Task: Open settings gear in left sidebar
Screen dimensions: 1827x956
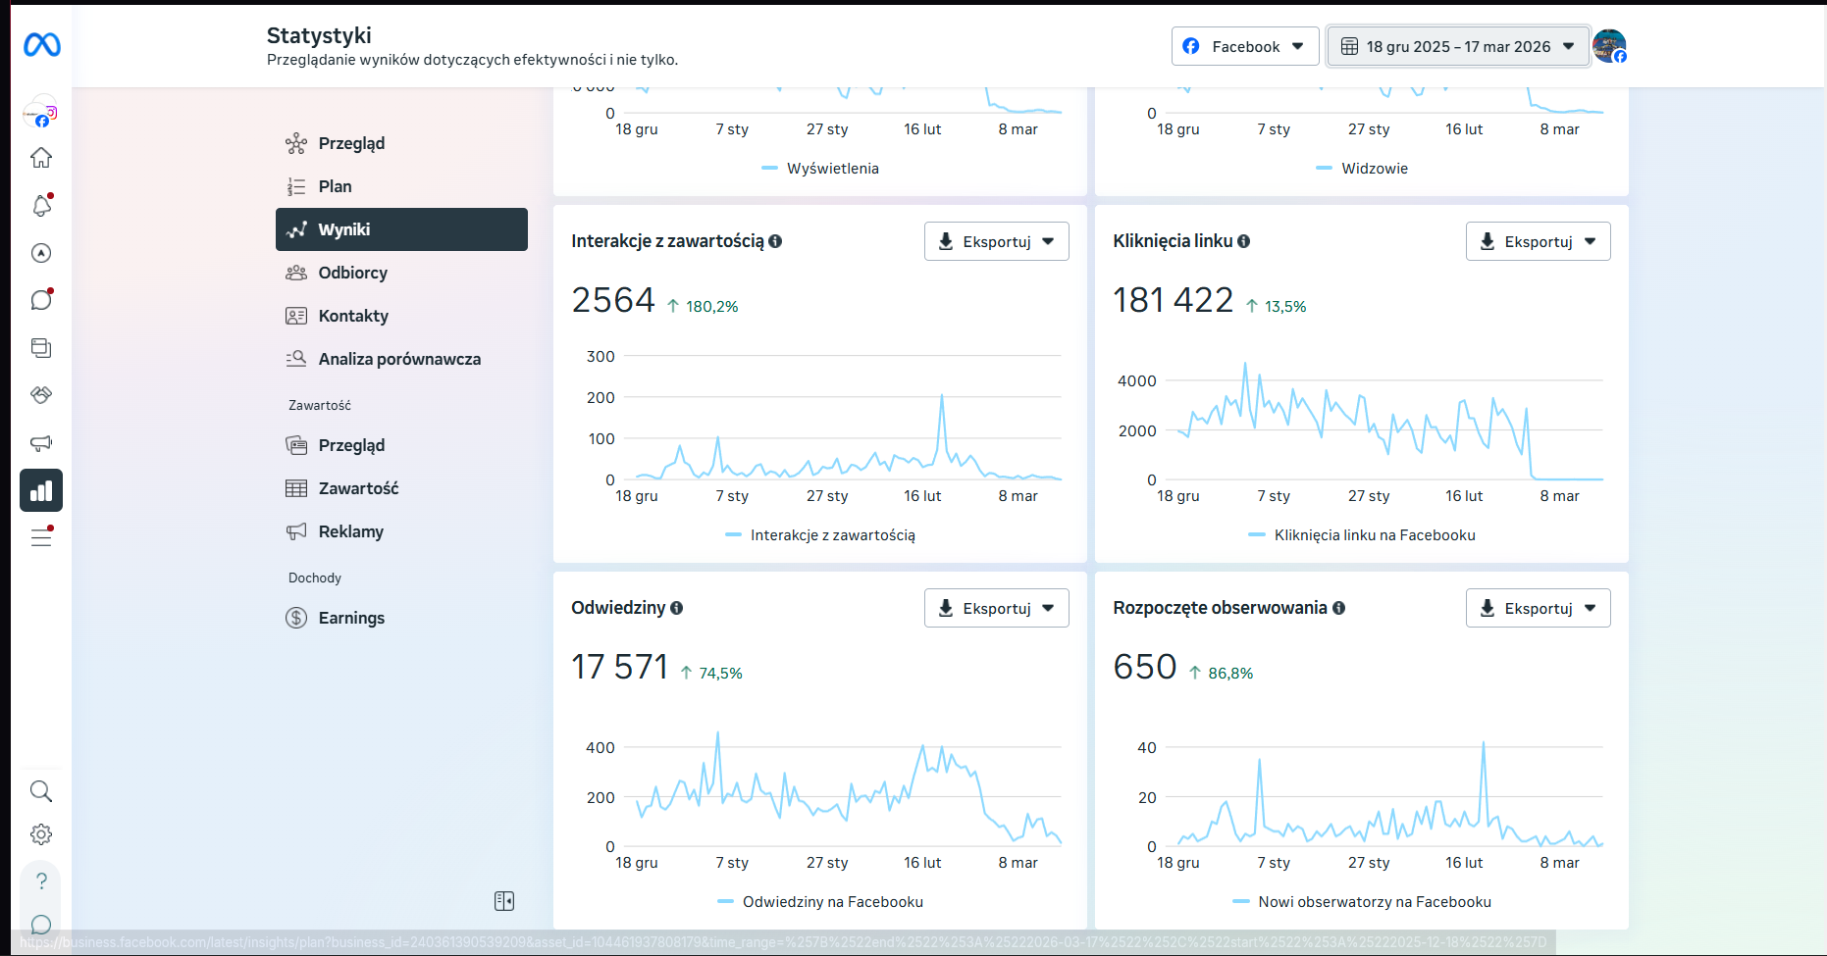Action: pyautogui.click(x=41, y=834)
